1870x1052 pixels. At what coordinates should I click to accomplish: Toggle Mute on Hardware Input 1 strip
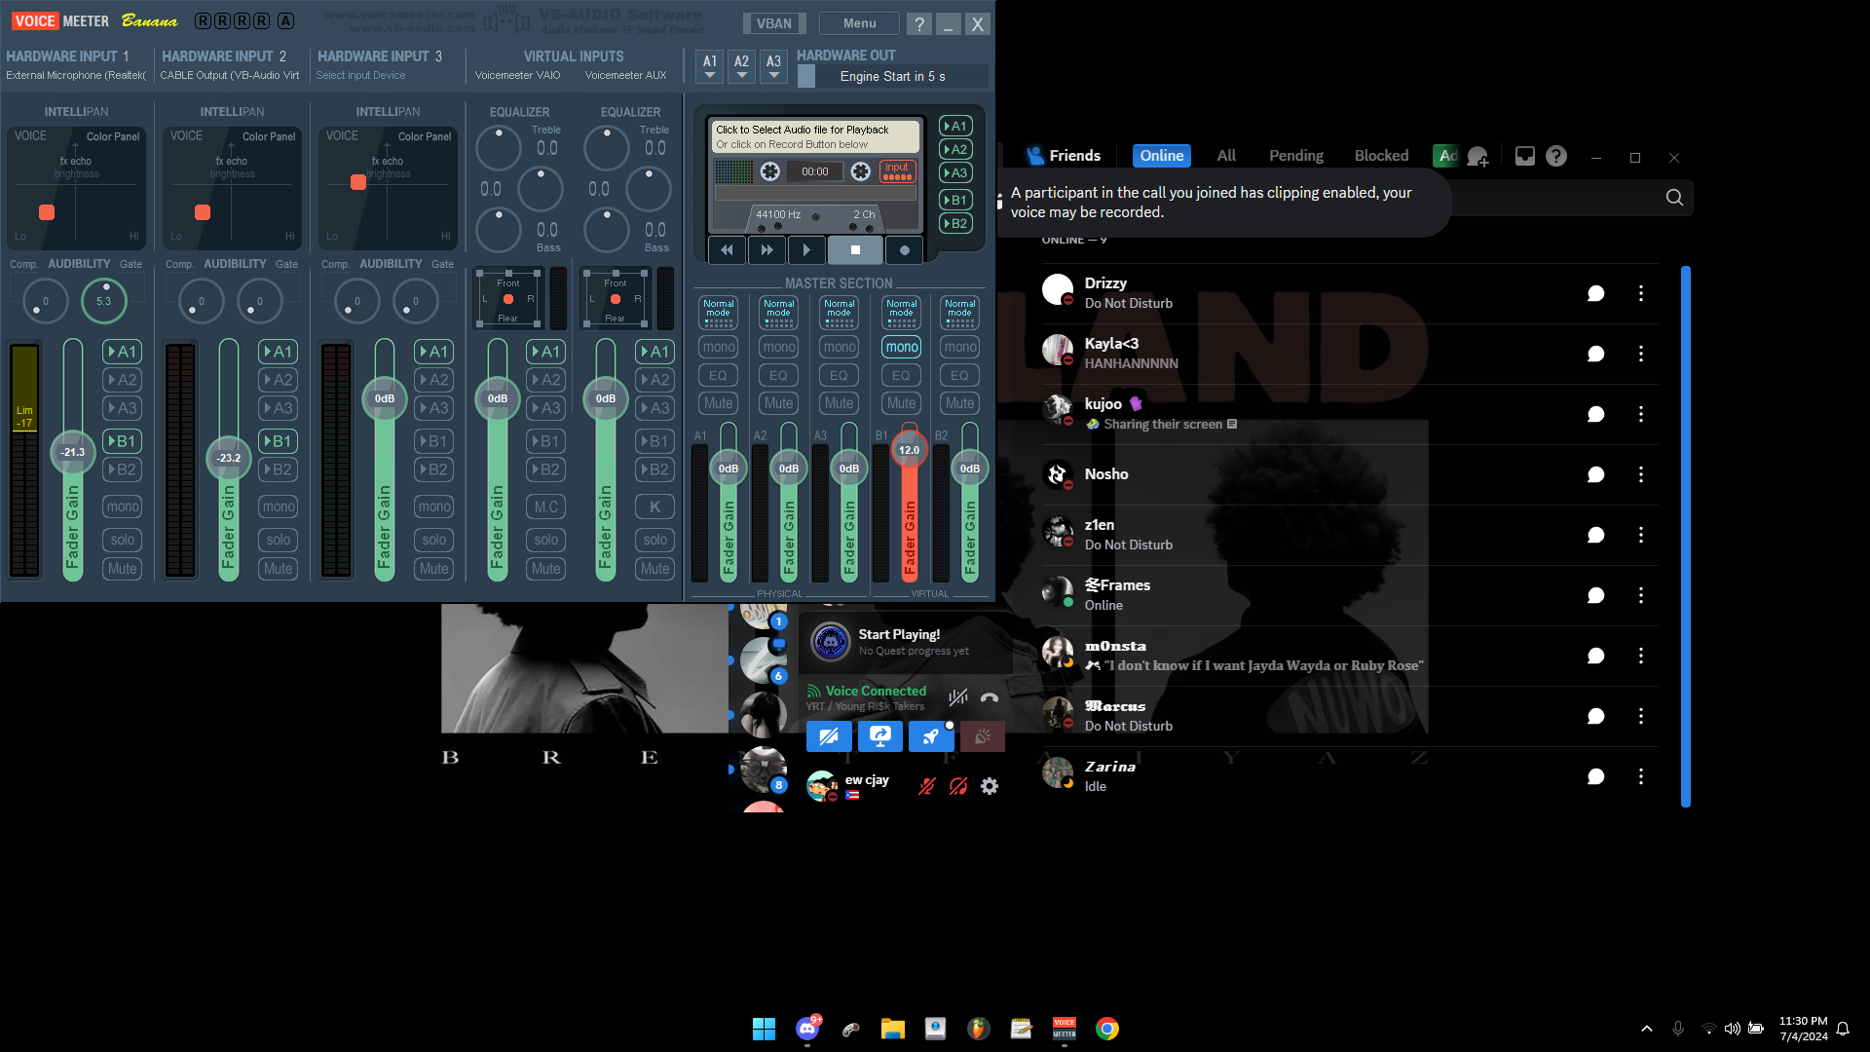tap(122, 569)
